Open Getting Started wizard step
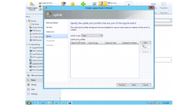174x109 pixels. [x=52, y=23]
